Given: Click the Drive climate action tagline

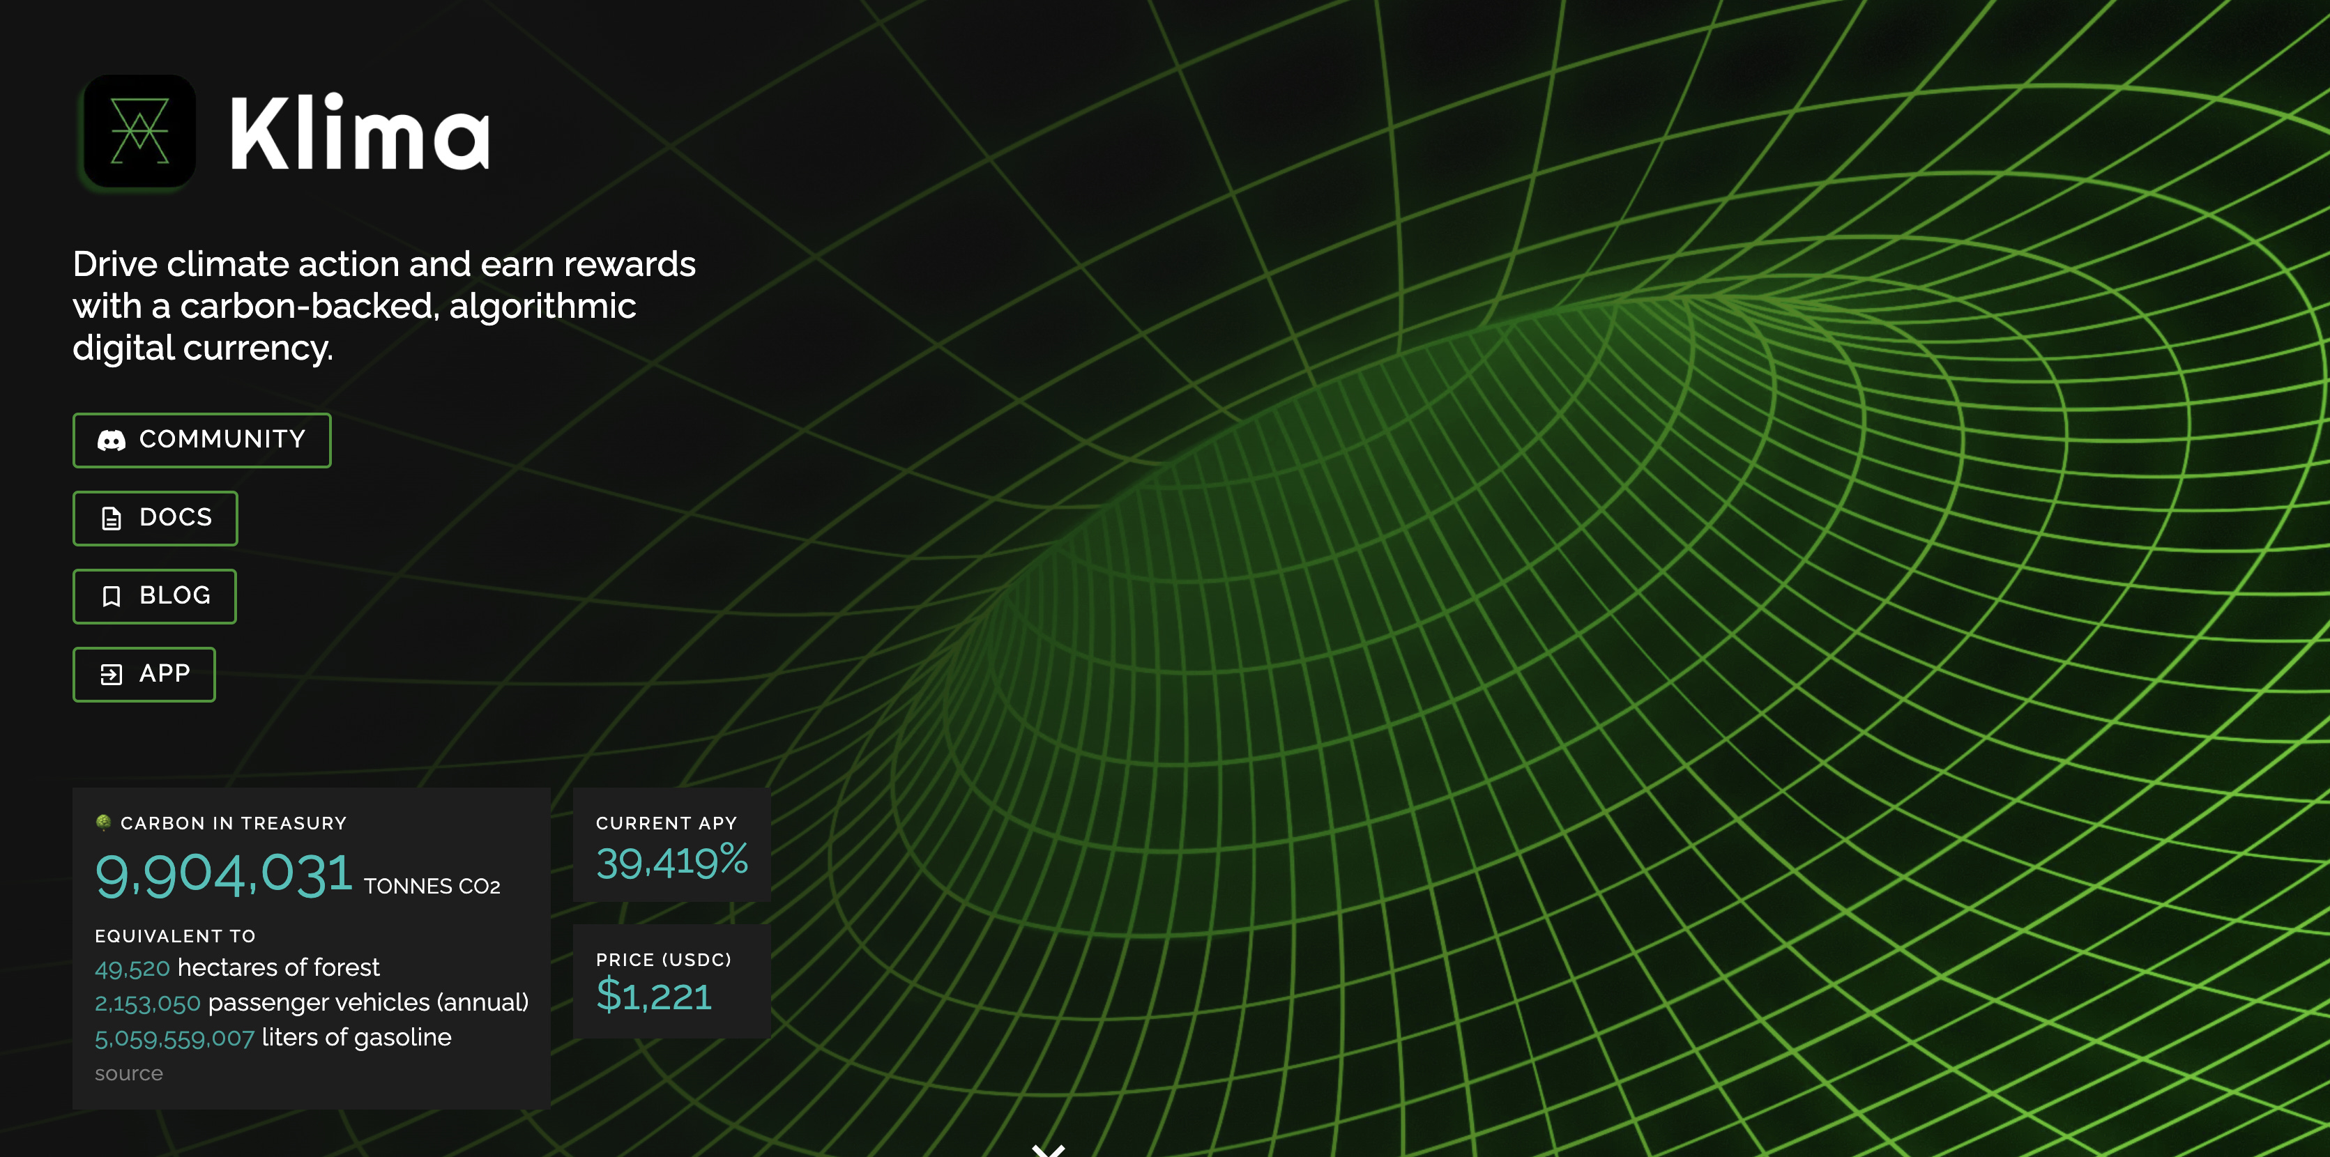Looking at the screenshot, I should [384, 307].
